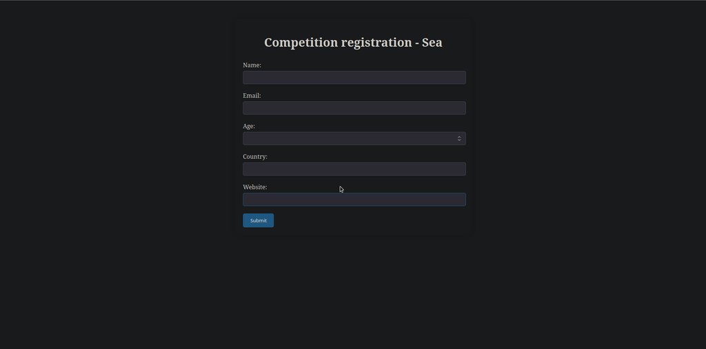Click the "Name:" label
The image size is (706, 349).
click(x=252, y=65)
